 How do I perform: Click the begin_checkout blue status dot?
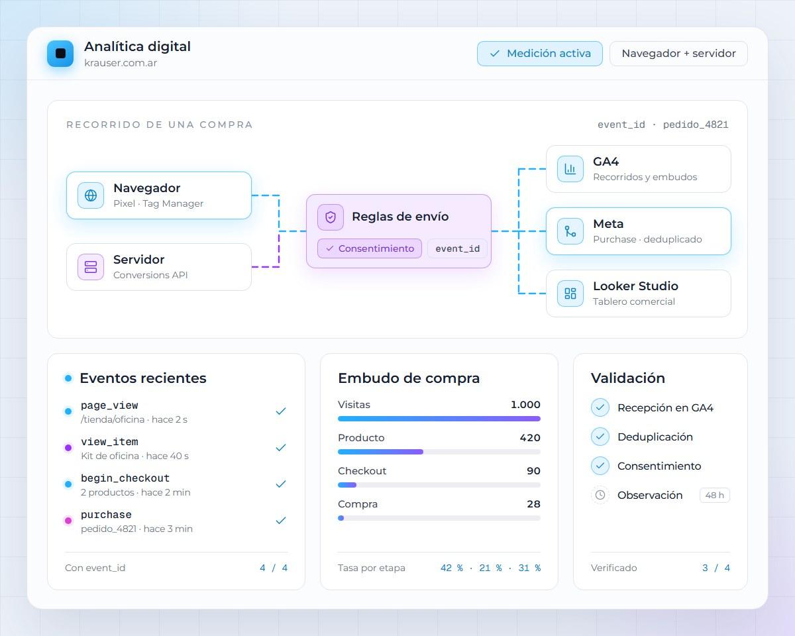tap(68, 484)
